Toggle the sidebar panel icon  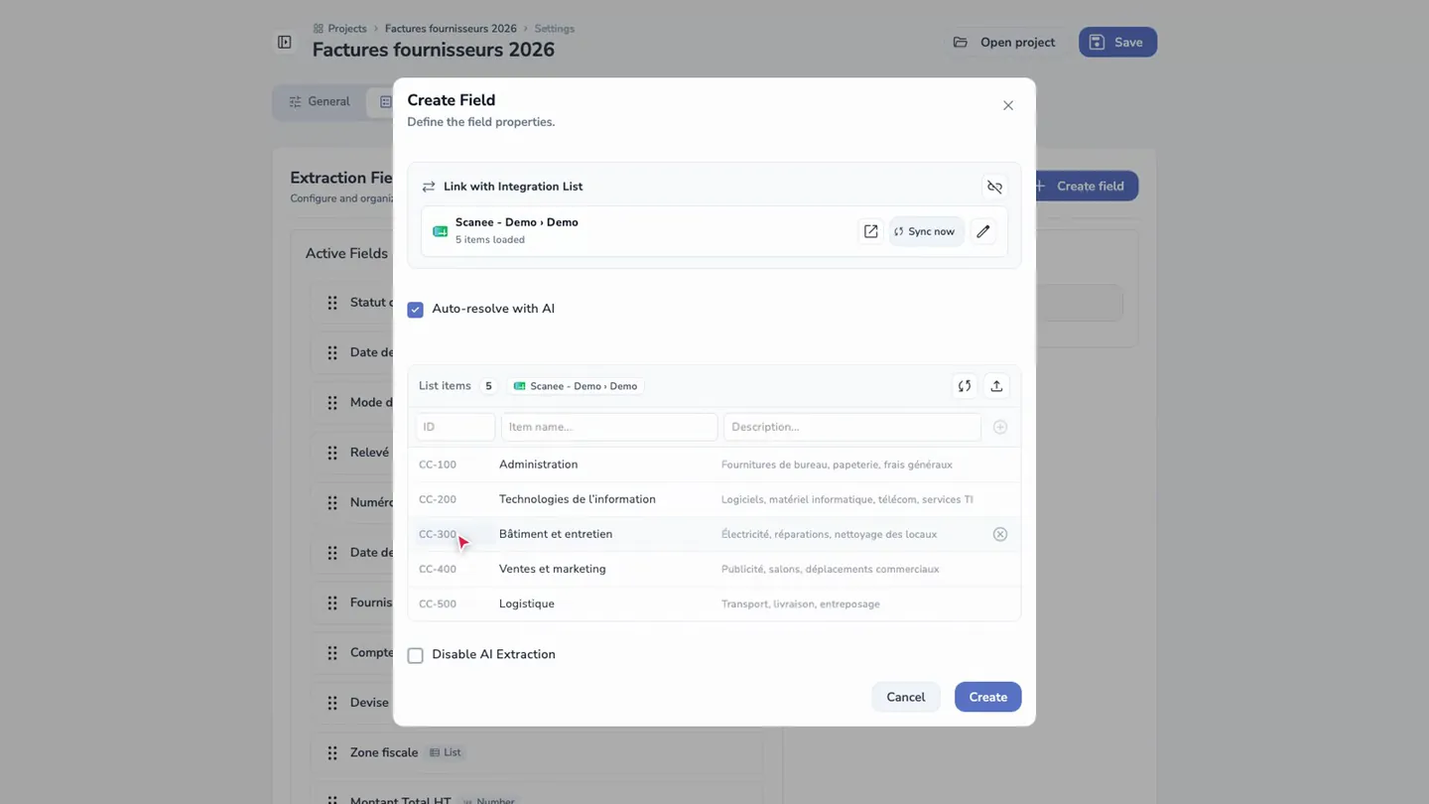click(x=285, y=42)
